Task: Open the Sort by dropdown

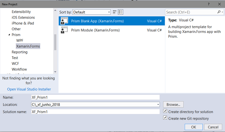Action: 92,12
